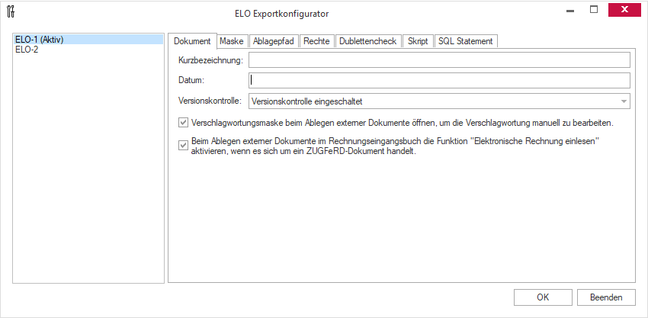The width and height of the screenshot is (648, 318).
Task: Click the Kurzbezeichnung input field
Action: (439, 60)
